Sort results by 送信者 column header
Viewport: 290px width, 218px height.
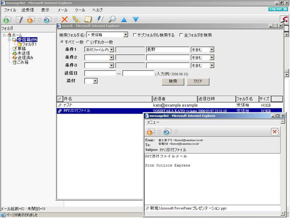point(175,99)
